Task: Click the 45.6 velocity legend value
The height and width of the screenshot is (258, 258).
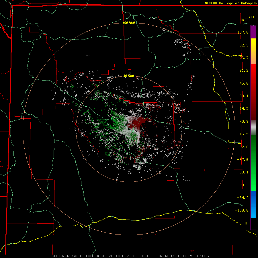Action: [x=244, y=83]
